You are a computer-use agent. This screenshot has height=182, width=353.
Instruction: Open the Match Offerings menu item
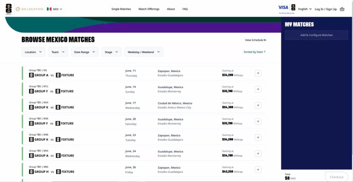point(149,9)
